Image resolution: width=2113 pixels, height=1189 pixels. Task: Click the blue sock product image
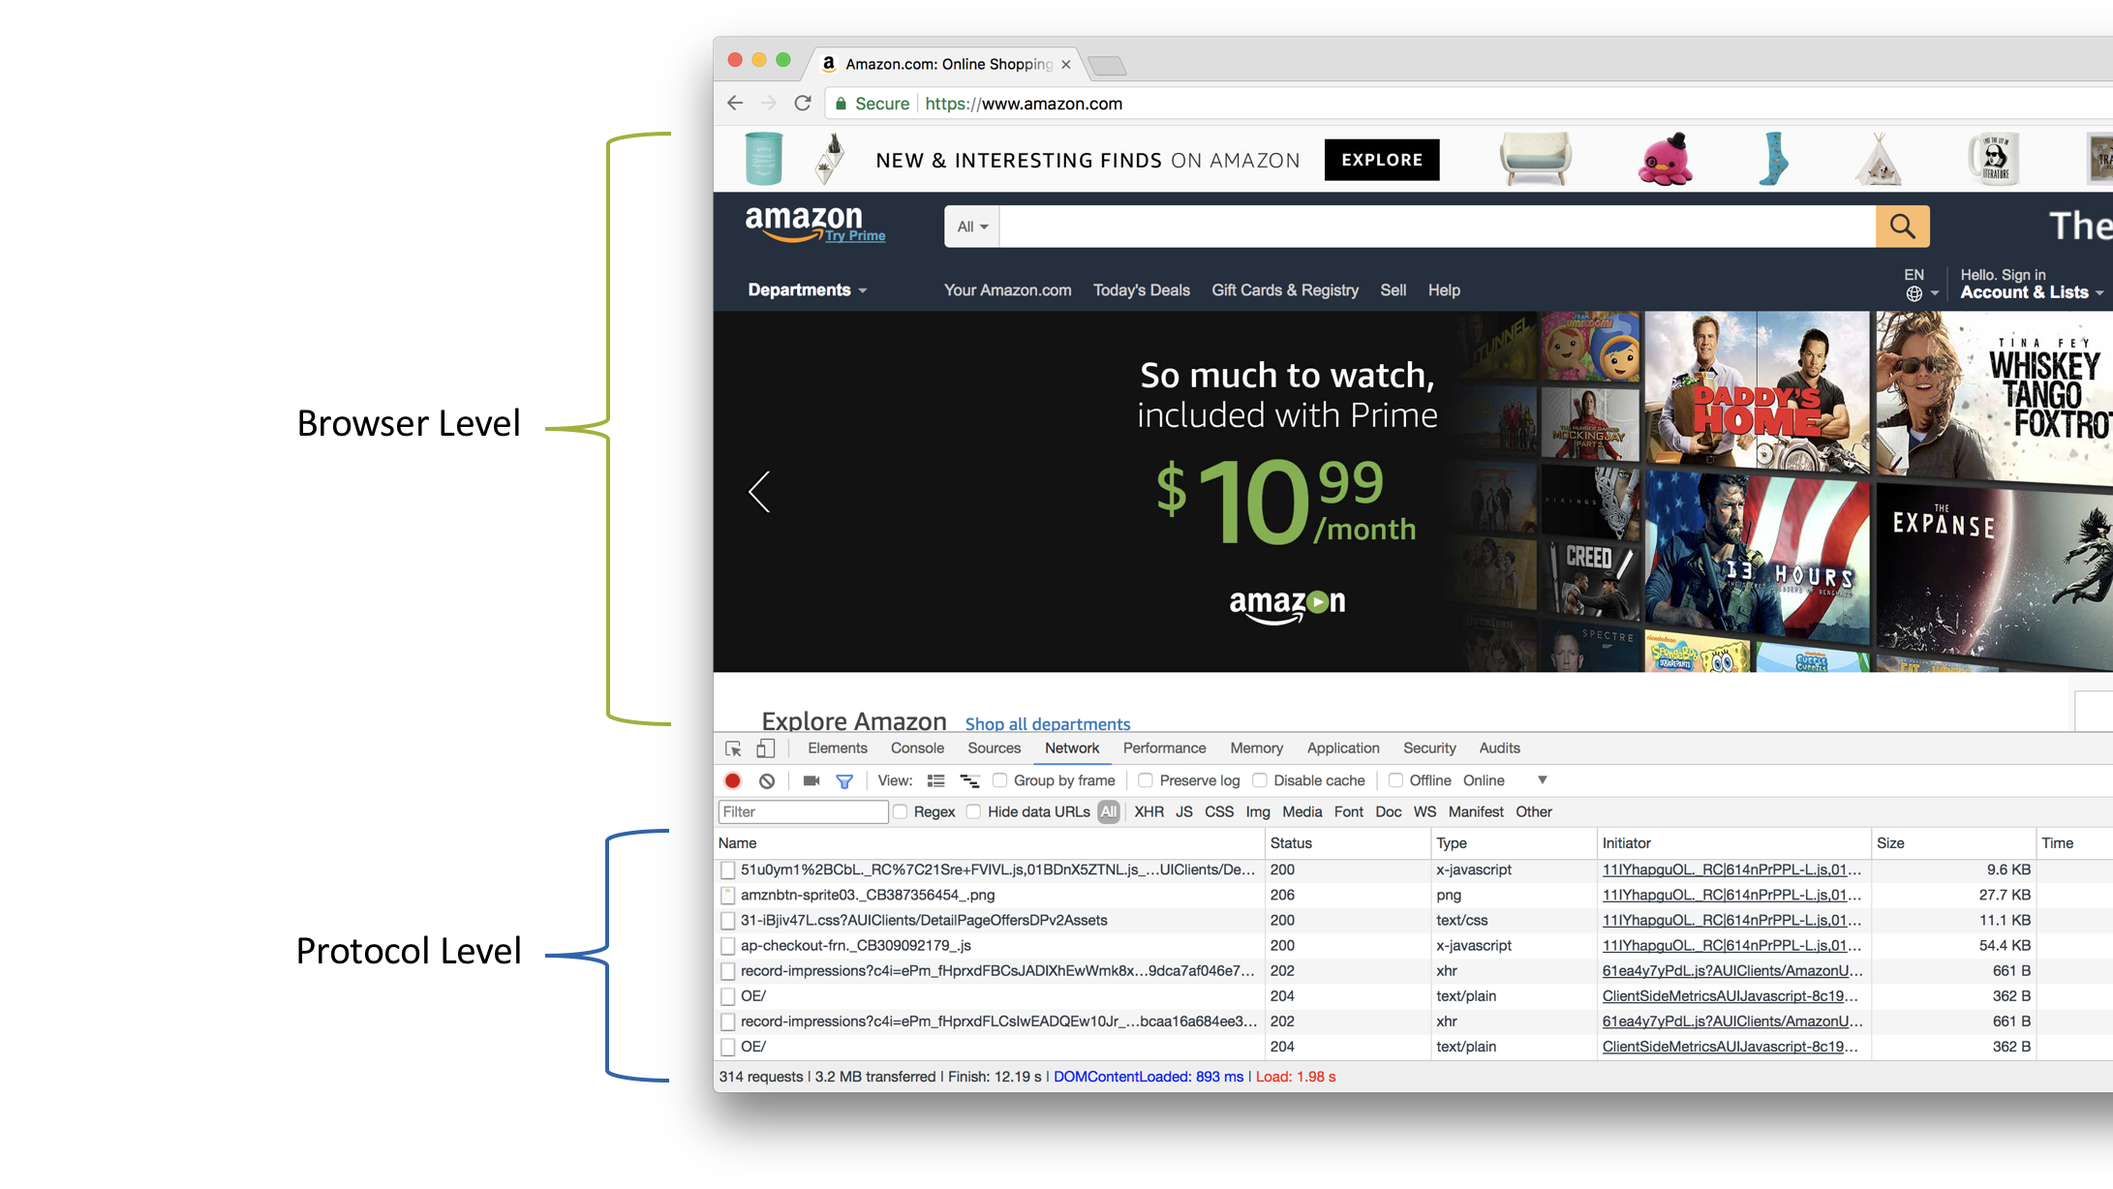1773,159
